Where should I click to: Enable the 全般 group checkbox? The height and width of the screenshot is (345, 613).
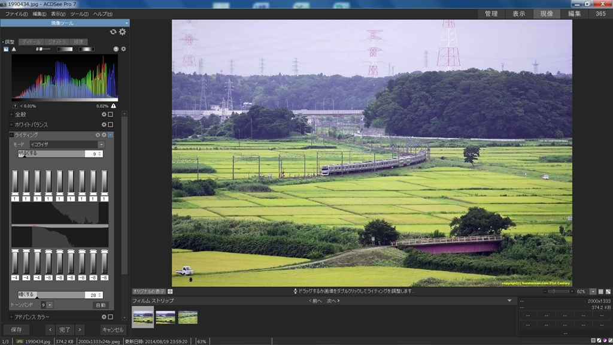[x=111, y=114]
